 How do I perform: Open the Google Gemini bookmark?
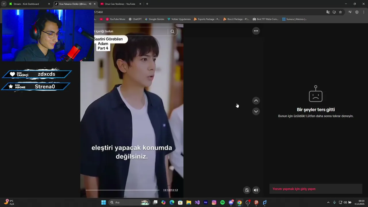pos(154,19)
